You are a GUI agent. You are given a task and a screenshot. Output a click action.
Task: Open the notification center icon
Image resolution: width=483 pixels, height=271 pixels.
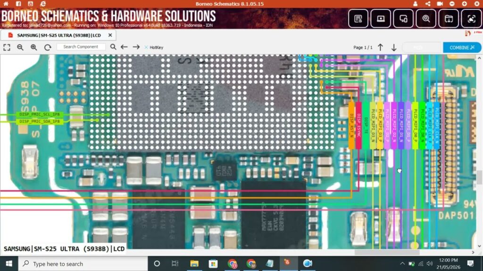coord(470,263)
